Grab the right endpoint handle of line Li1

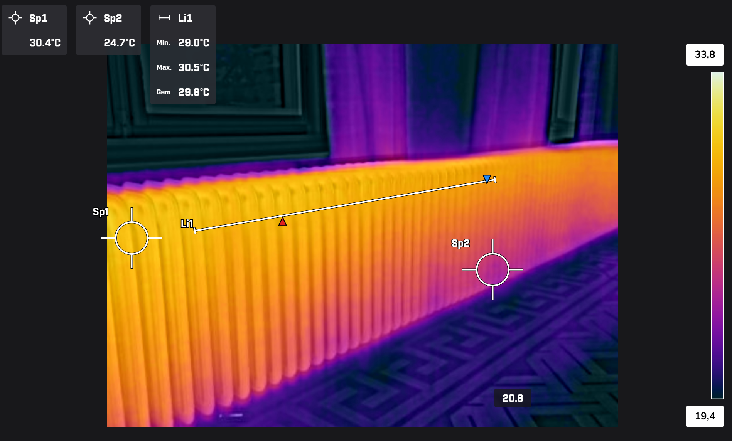[x=495, y=179]
